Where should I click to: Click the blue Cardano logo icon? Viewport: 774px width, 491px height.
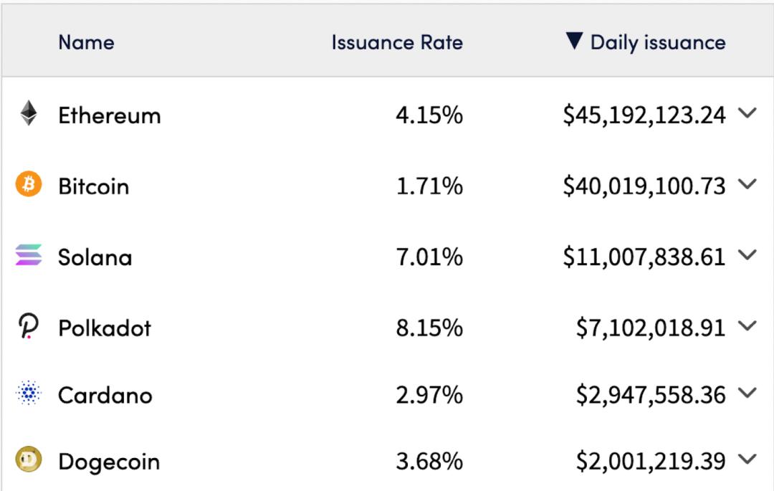(x=29, y=393)
